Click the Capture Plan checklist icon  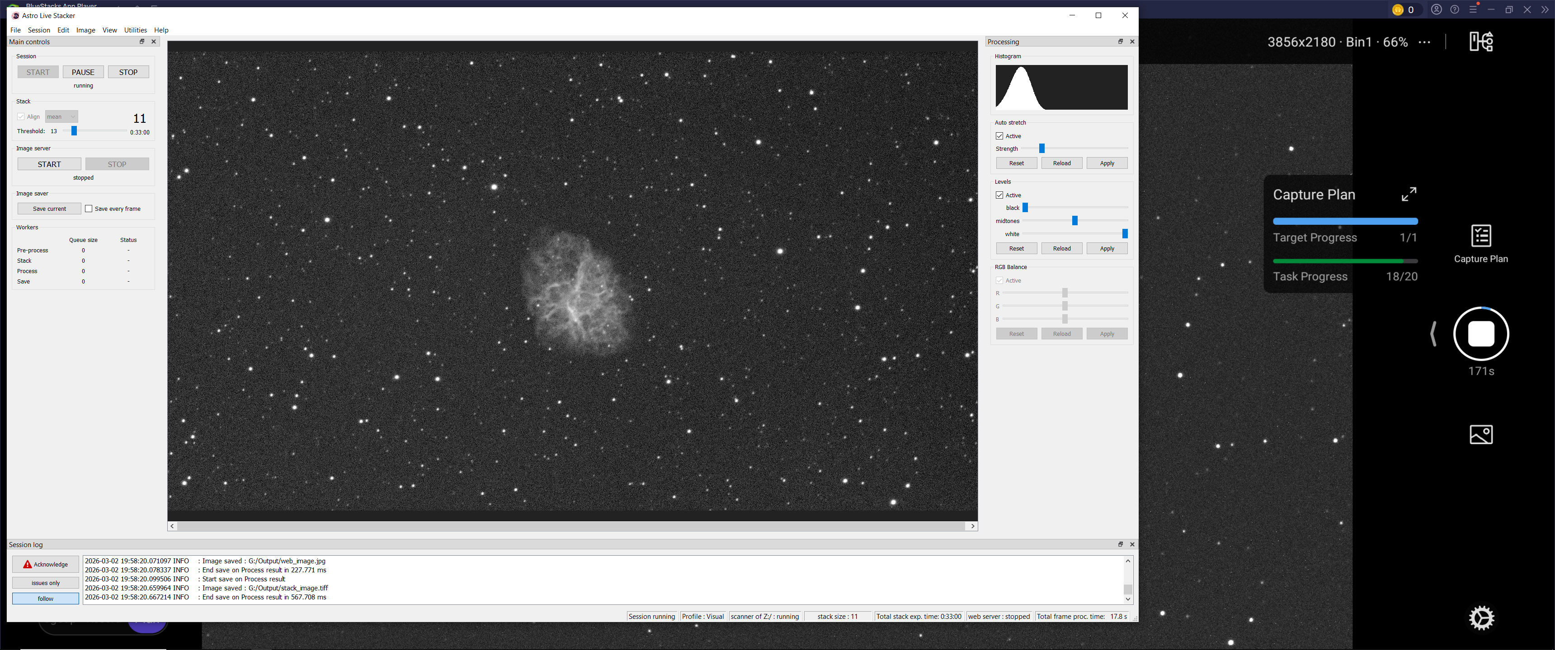coord(1481,236)
